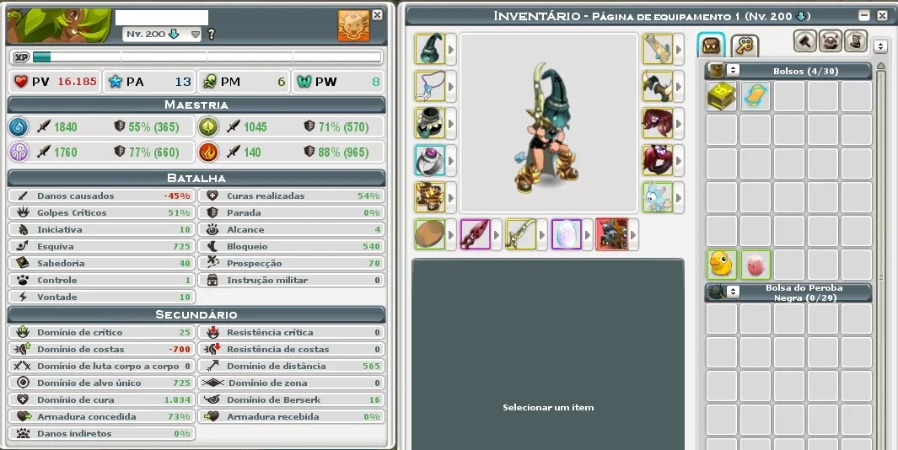The width and height of the screenshot is (898, 450).
Task: Expand the arrow beside the golden boots slot
Action: pyautogui.click(x=451, y=198)
